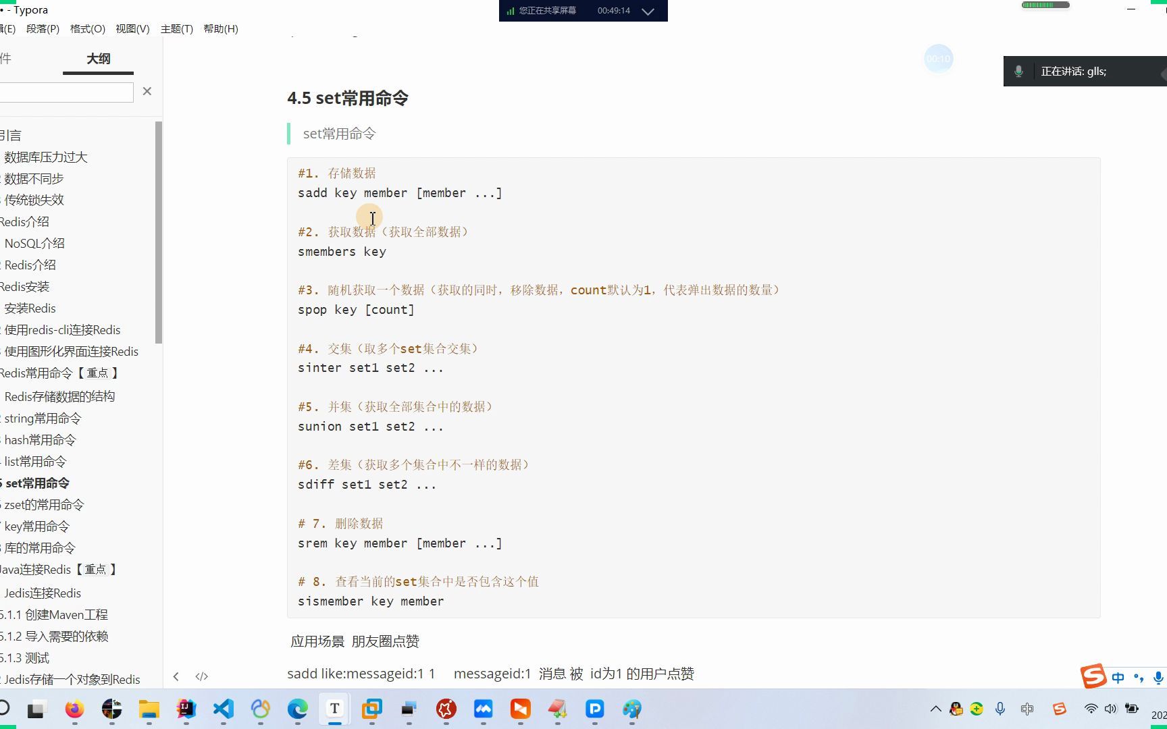Open Task View on the taskbar
Viewport: 1167px width, 729px height.
36,709
